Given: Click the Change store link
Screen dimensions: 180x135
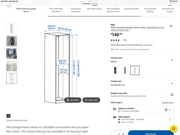Looking at the screenshot, I should click(x=168, y=103).
